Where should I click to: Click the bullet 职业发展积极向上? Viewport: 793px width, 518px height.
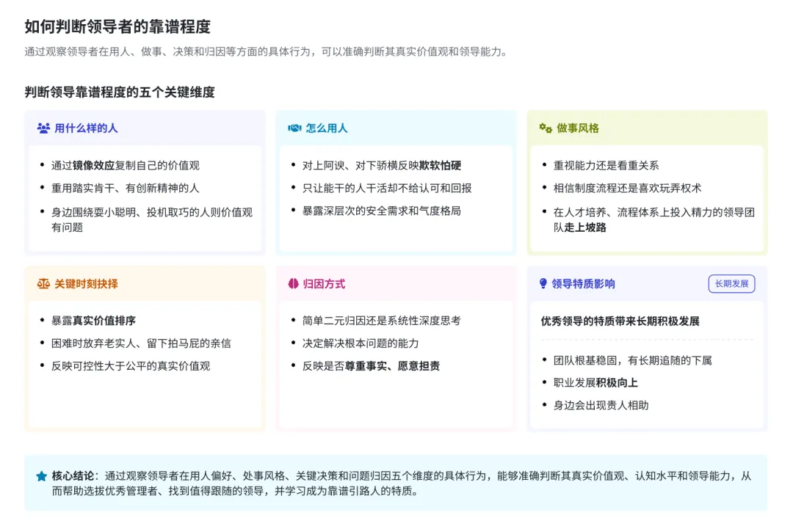[x=595, y=382]
